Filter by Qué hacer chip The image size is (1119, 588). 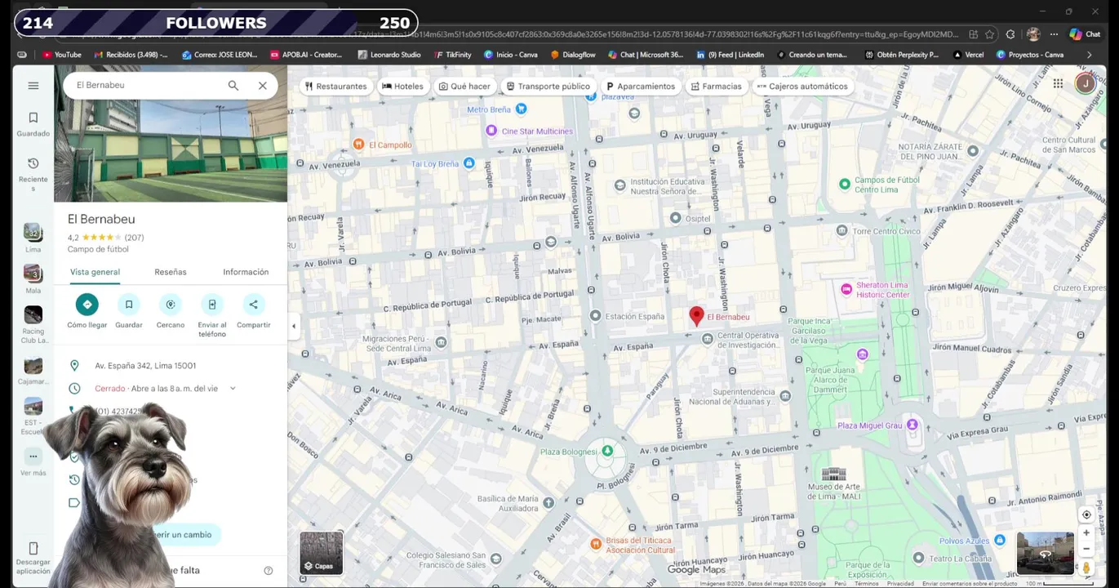pos(464,86)
